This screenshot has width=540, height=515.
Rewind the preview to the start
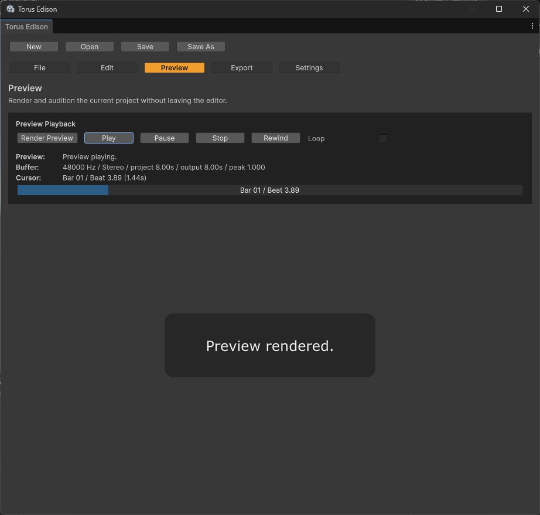(x=275, y=138)
